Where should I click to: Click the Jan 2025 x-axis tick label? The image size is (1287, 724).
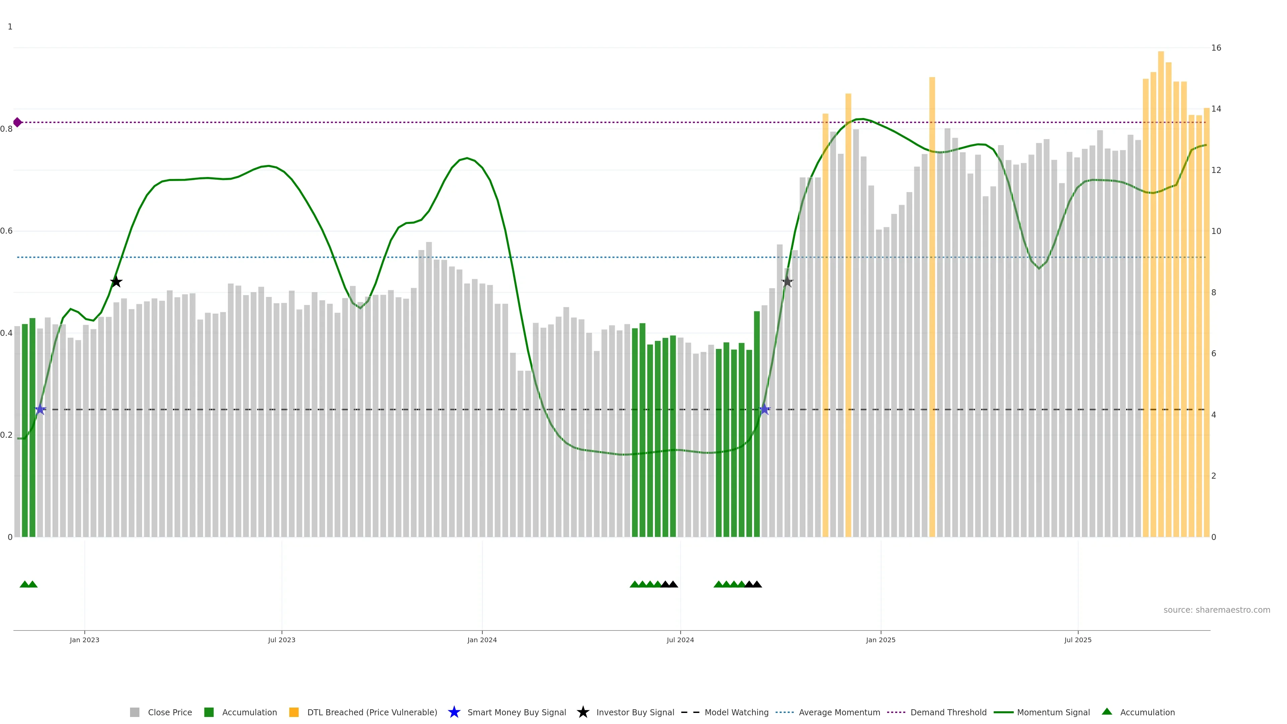880,640
